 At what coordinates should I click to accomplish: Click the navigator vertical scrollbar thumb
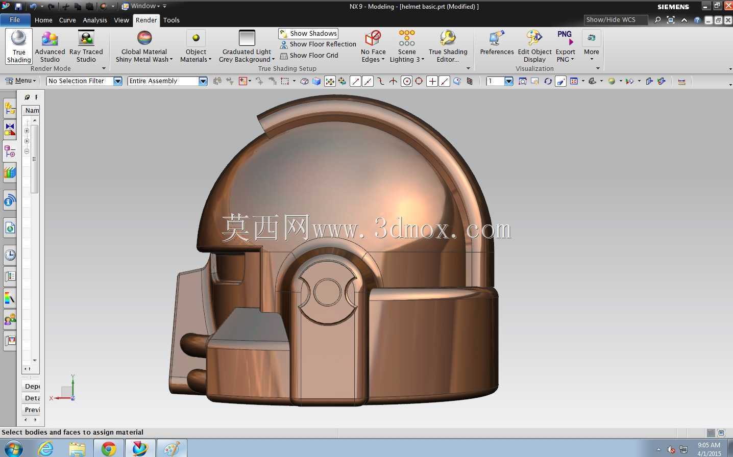(35, 159)
